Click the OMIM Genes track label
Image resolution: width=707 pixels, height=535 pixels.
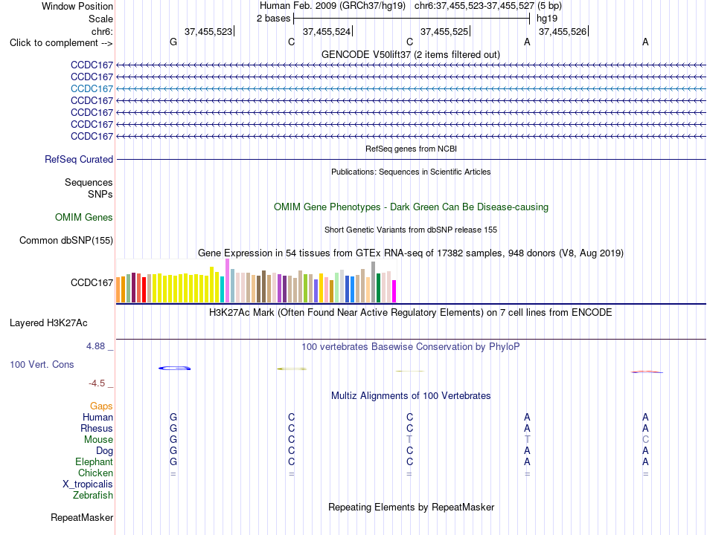[83, 218]
